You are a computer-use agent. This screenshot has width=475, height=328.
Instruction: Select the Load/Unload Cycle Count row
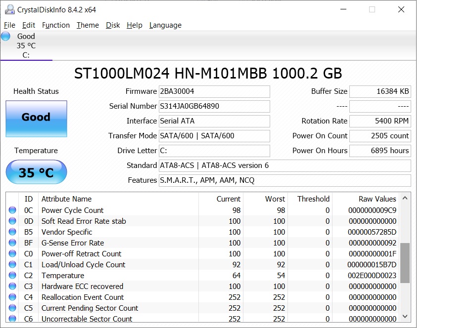(x=203, y=264)
